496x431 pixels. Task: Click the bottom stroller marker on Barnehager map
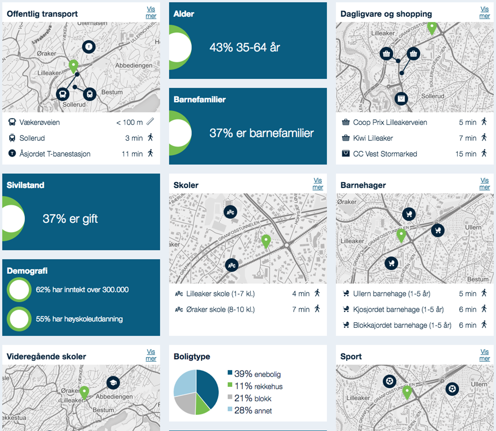coord(392,263)
